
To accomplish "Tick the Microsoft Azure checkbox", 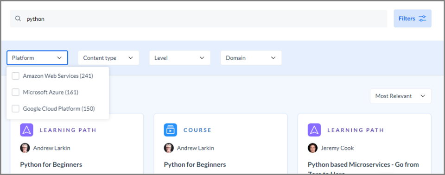I will pyautogui.click(x=16, y=92).
